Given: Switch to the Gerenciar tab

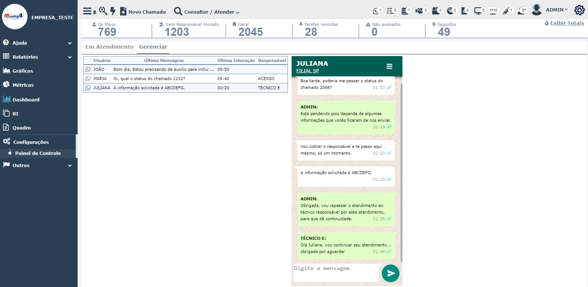Looking at the screenshot, I should coord(153,47).
